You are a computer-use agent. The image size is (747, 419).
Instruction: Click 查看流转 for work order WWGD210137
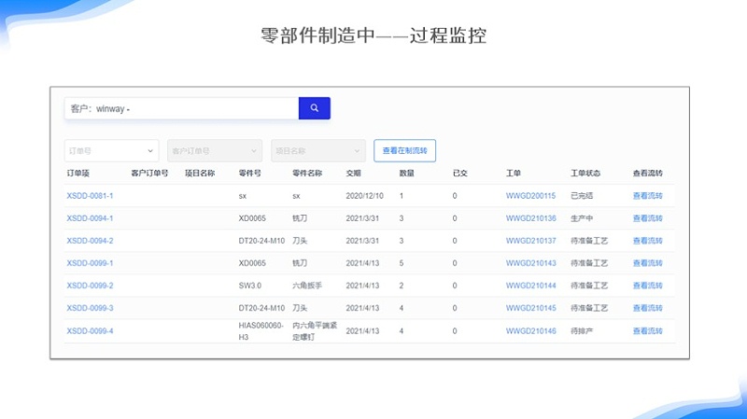coord(647,241)
